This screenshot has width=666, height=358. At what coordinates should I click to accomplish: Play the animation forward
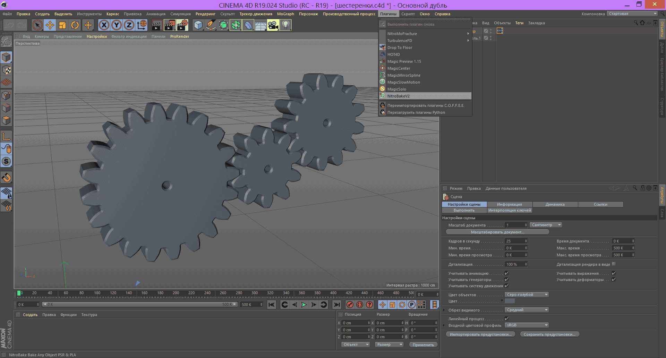tap(304, 305)
